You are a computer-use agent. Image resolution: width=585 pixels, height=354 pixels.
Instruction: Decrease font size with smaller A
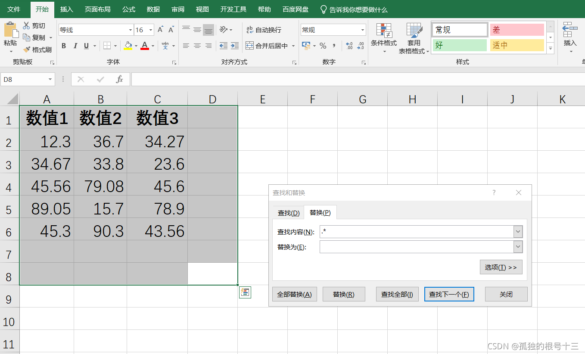pyautogui.click(x=171, y=30)
